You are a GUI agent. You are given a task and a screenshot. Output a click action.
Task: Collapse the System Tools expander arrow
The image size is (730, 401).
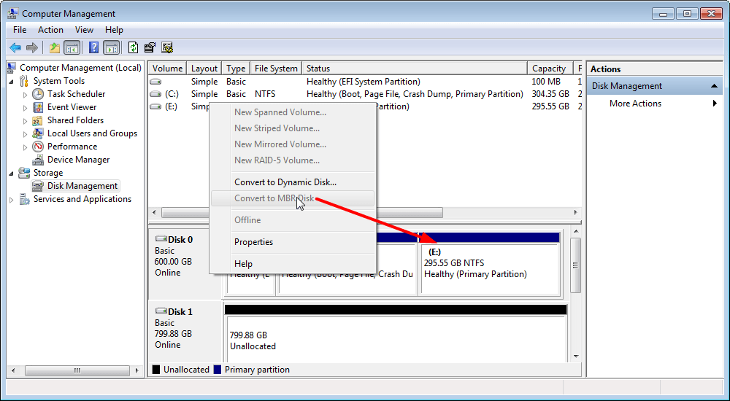point(12,81)
